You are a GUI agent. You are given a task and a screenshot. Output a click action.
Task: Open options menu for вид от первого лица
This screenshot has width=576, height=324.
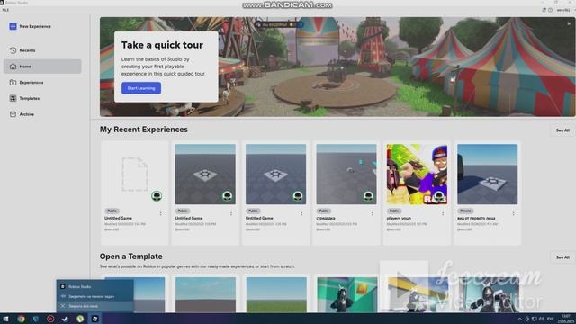[513, 212]
